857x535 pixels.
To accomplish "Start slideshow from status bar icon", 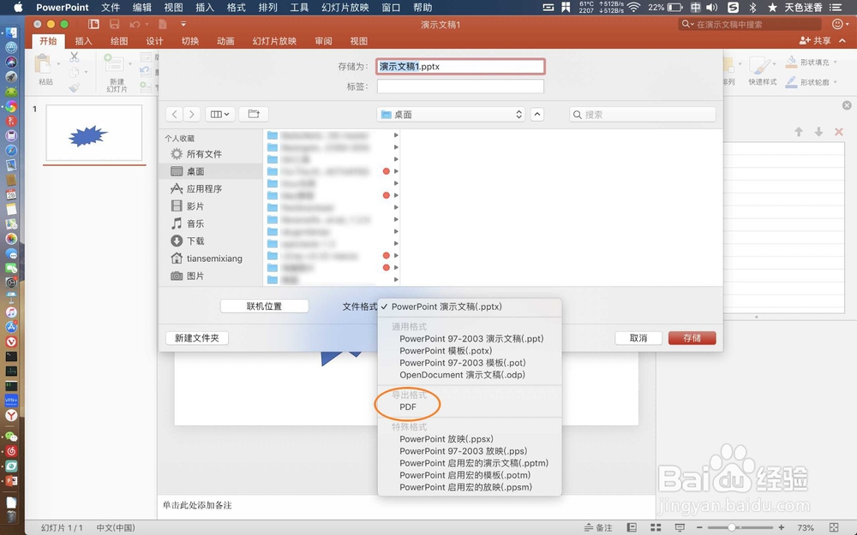I will (680, 527).
